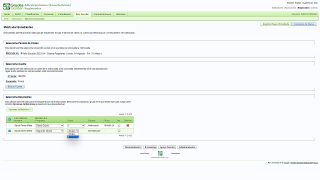Screen dimensions: 320x180
Task: Click the Comenzar de Nuevo button
Action: (x=304, y=24)
